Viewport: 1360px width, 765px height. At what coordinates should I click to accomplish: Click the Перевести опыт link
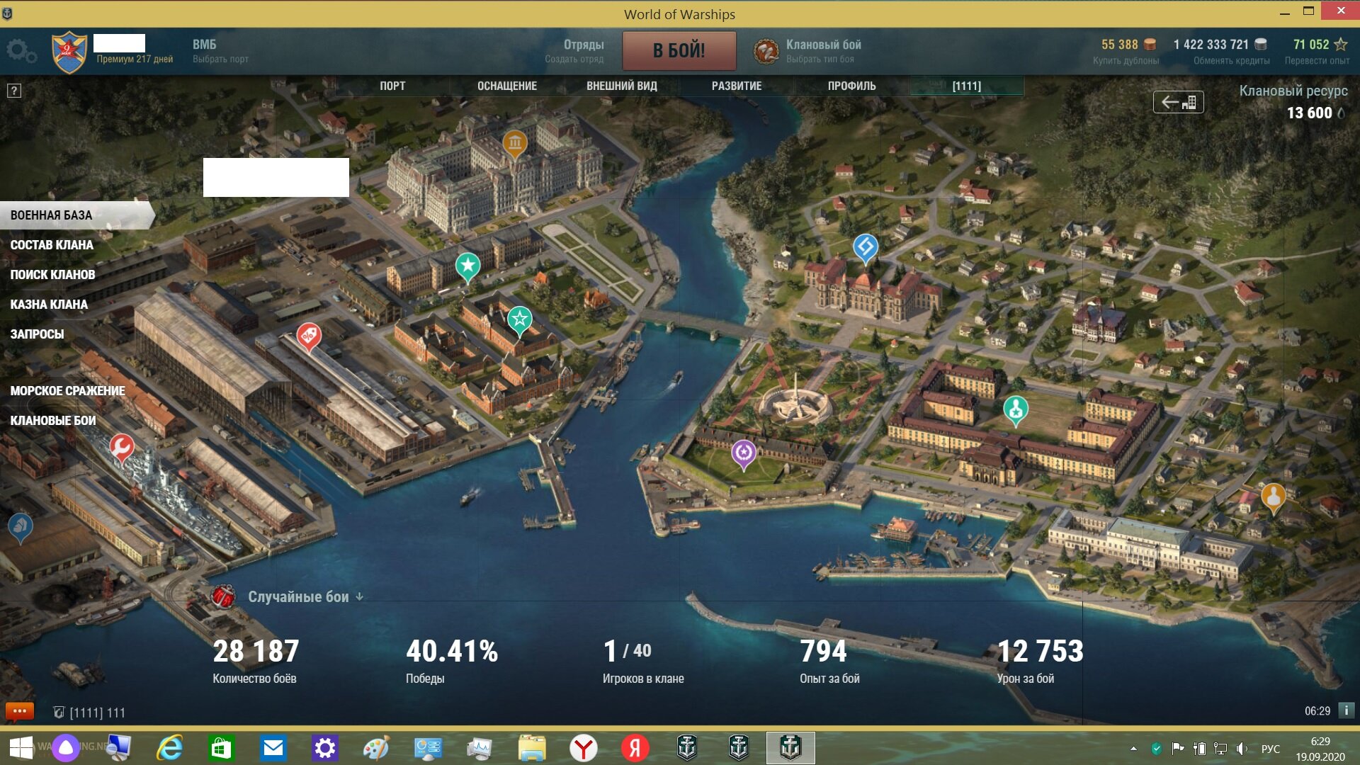pyautogui.click(x=1317, y=61)
